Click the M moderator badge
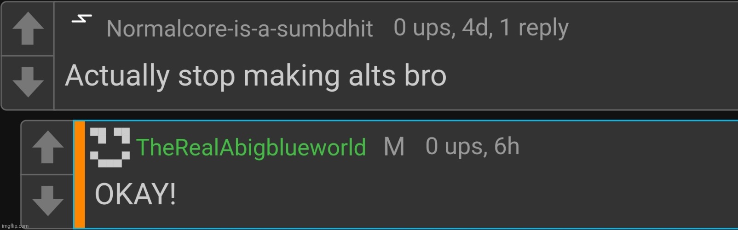This screenshot has height=230, width=738. tap(394, 147)
